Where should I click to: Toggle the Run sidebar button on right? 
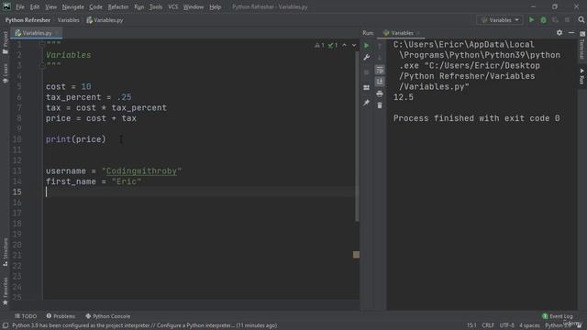point(582,76)
